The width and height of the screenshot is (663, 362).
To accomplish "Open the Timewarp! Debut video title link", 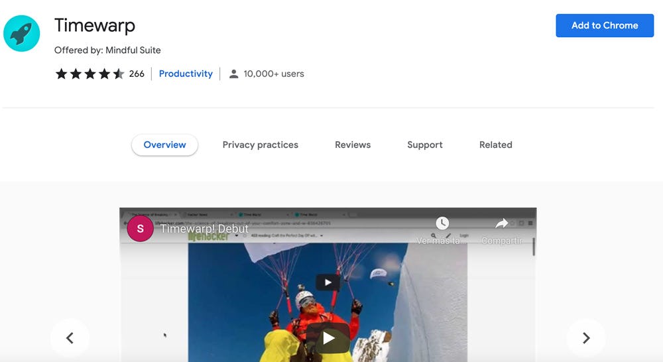I will [204, 229].
